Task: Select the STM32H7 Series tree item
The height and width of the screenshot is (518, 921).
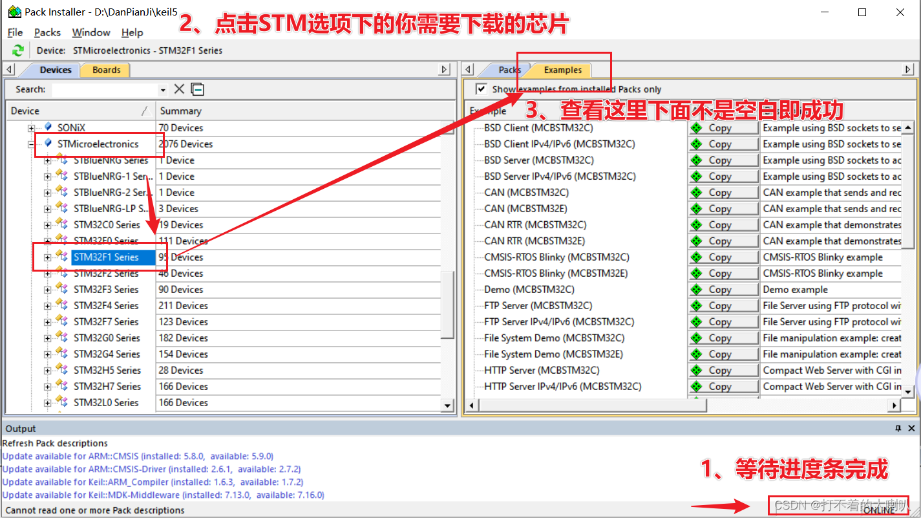Action: tap(107, 387)
